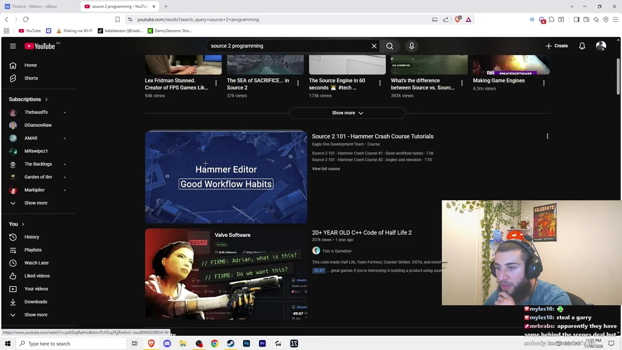Open Brave VPN shield icon

click(x=606, y=19)
